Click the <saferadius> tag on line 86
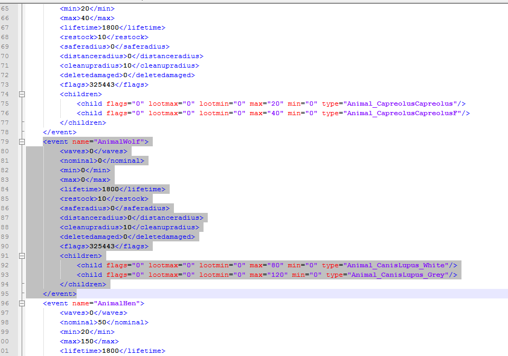Screen dimensions: 508x356 tap(85, 208)
